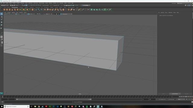Viewport: 193px width, 108px height.
Task: Open the Mesh Tools menu
Action: tap(36, 3)
